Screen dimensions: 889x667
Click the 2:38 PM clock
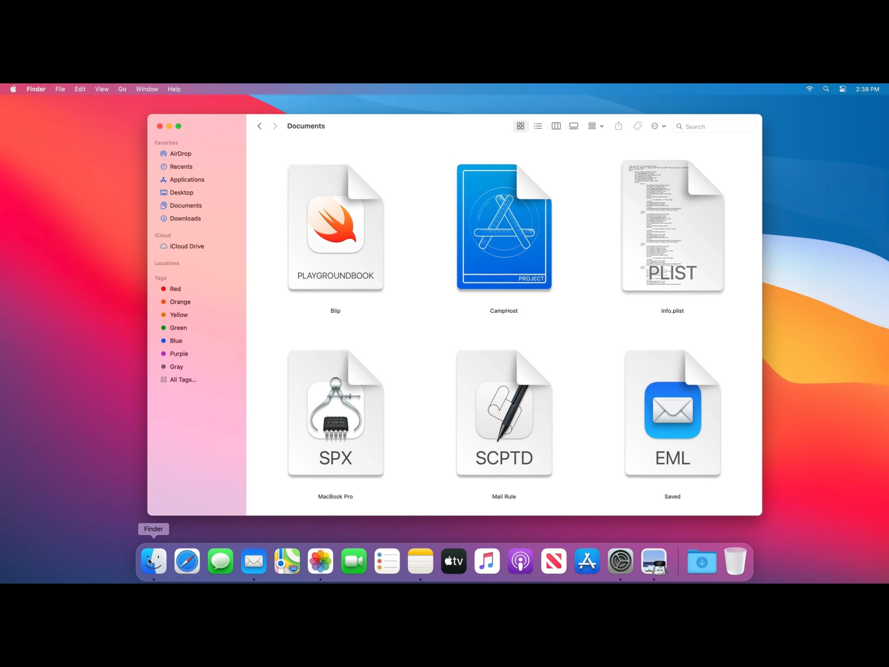click(x=867, y=89)
